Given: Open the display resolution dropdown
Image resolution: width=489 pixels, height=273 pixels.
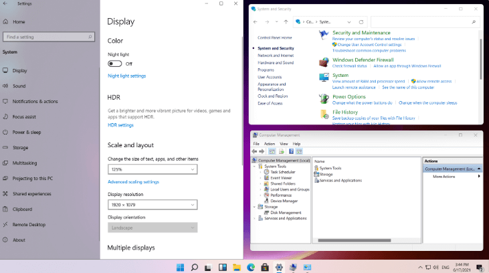Looking at the screenshot, I should [x=153, y=205].
